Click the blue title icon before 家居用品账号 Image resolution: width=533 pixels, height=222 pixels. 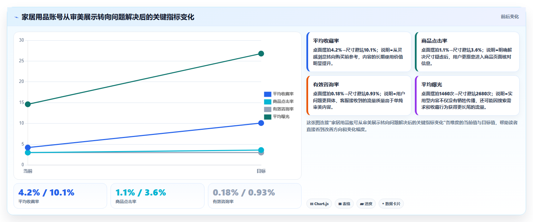(x=16, y=17)
